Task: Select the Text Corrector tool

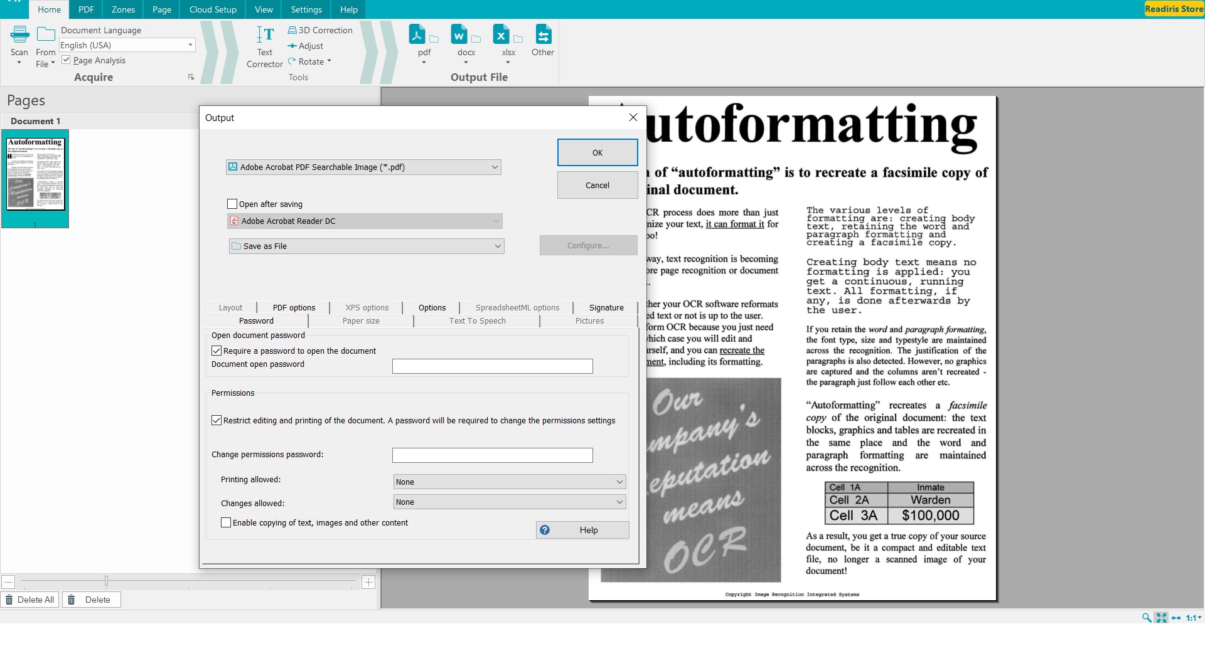Action: [x=264, y=45]
